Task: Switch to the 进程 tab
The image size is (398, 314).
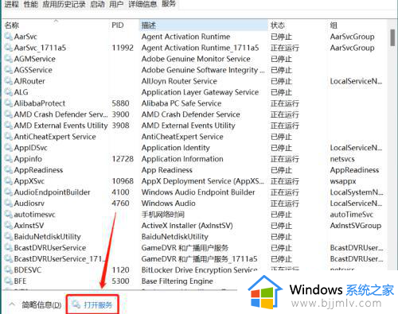Action: coord(11,4)
